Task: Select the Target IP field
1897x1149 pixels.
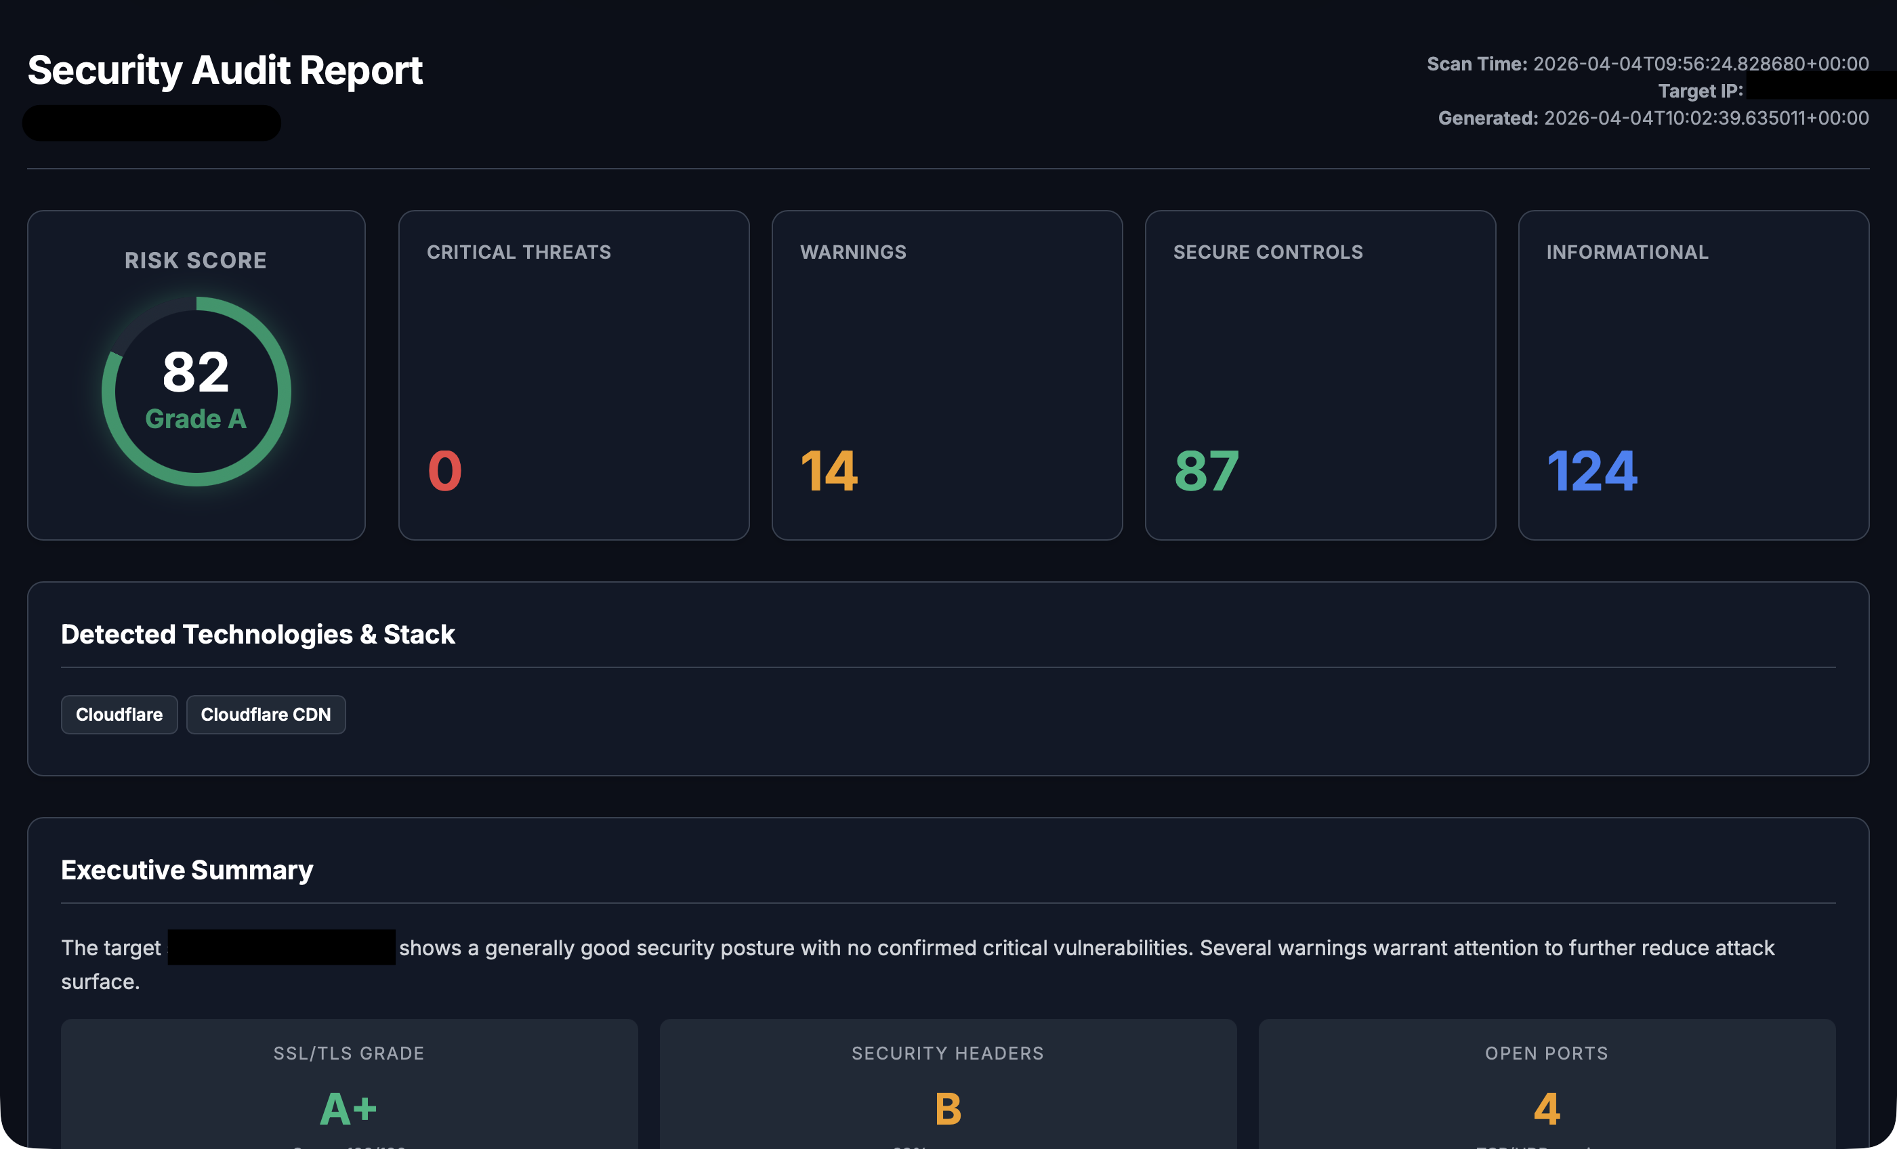Action: 1700,90
